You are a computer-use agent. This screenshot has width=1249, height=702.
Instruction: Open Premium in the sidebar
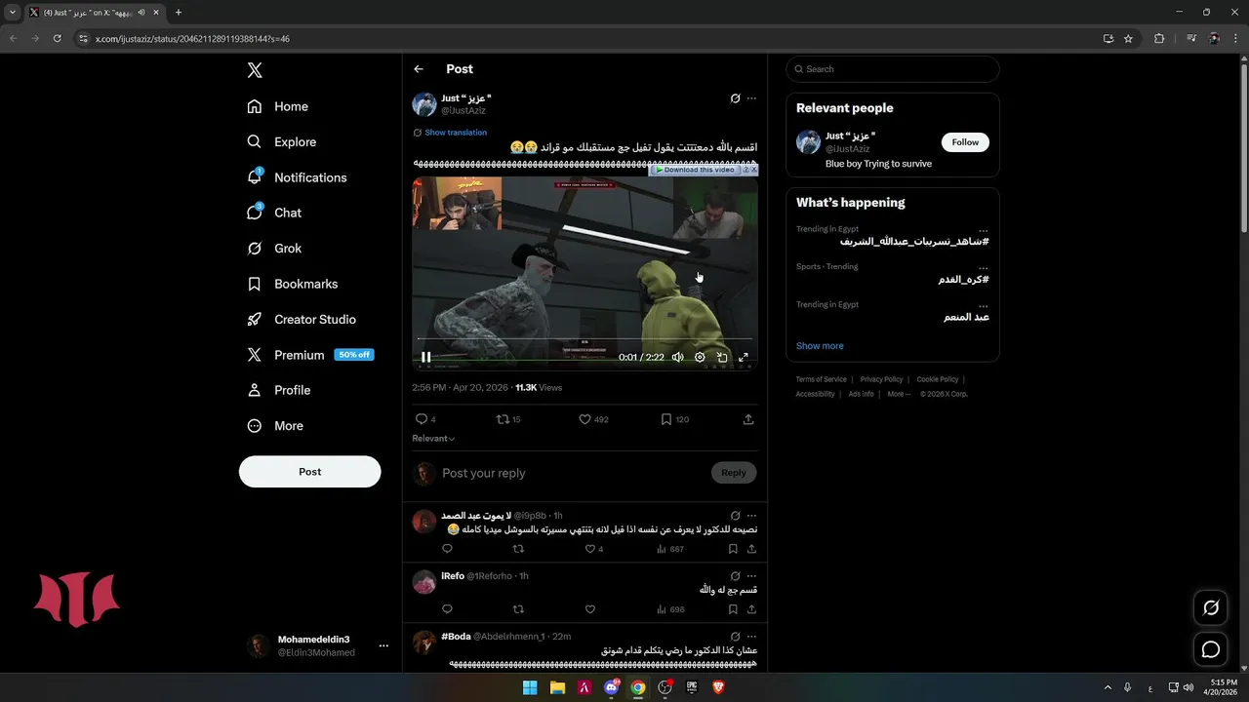310,355
